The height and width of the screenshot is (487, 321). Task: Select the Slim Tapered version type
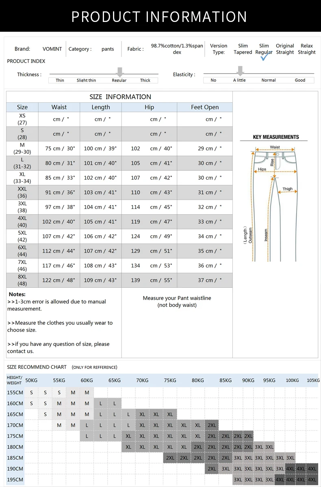[x=243, y=49]
